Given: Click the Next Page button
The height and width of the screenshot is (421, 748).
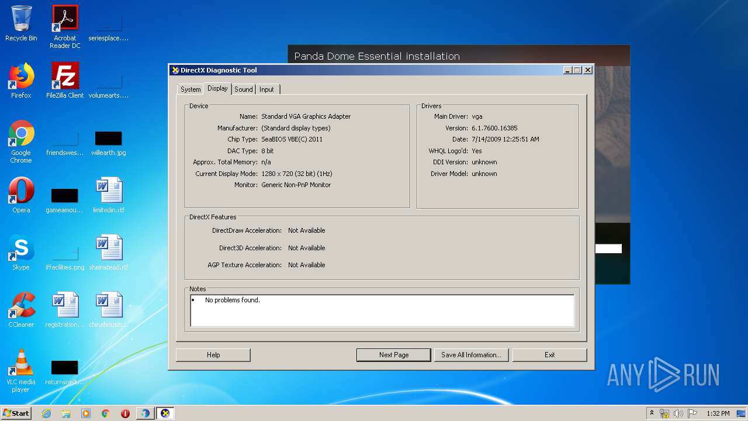Looking at the screenshot, I should point(394,355).
